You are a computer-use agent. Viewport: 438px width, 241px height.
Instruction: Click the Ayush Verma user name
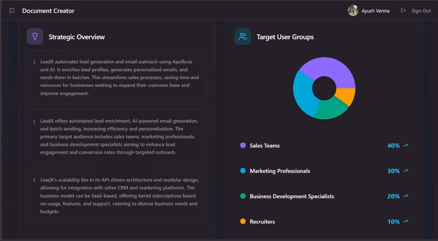[x=376, y=11]
